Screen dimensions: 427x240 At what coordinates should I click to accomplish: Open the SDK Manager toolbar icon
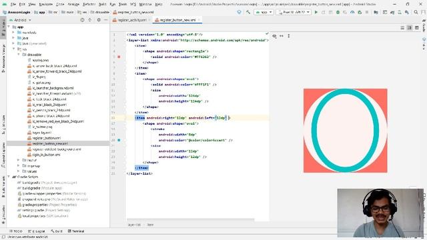tap(406, 12)
